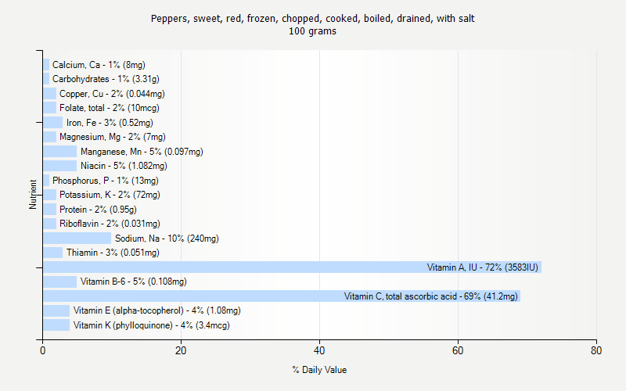Select 'Iron, Fe - 3% (0.52mg)' label
Screen dimensions: 626x391
[x=110, y=123]
